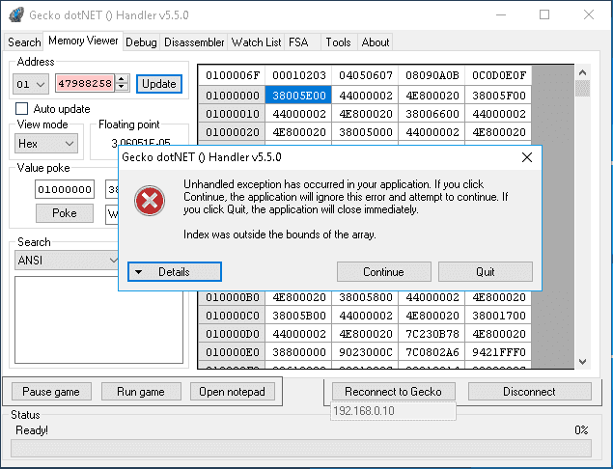Screen dimensions: 613x469
Task: Open the Watch List tab
Action: tap(256, 41)
